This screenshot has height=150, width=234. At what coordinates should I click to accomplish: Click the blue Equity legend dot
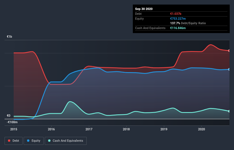coord(28,141)
